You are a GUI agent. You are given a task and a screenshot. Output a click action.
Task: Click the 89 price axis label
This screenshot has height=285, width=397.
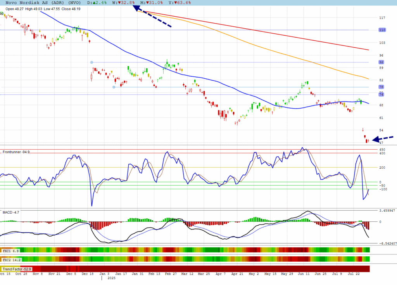(x=381, y=67)
